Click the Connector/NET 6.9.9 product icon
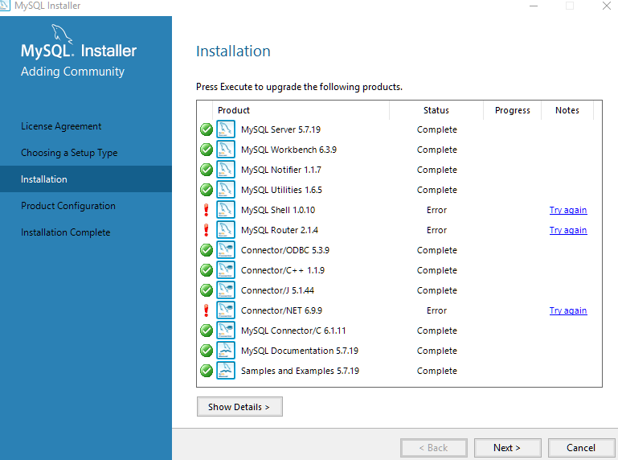This screenshot has height=460, width=618. [x=226, y=310]
